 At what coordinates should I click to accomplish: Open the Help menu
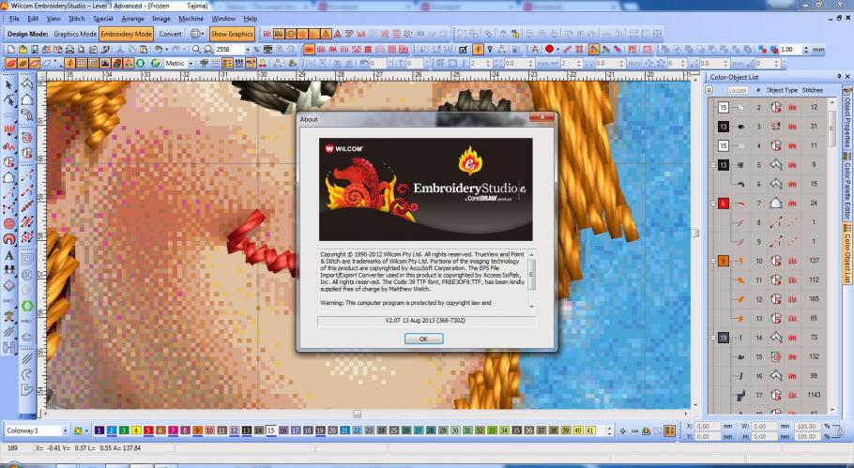click(x=250, y=19)
